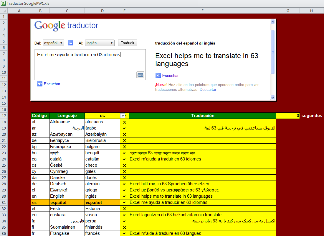Click the 'Cymraeg' cell
Screen dimensions: 324x236
[x=67, y=171]
